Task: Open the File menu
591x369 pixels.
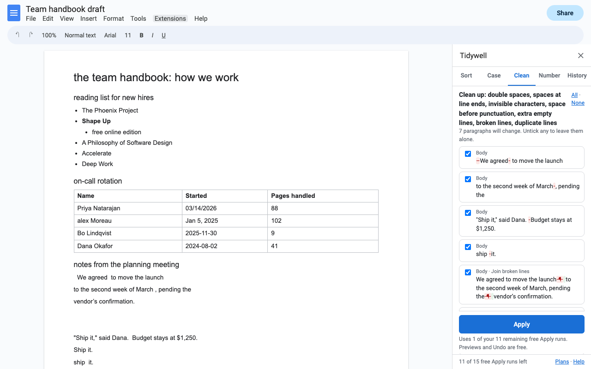Action: [31, 18]
